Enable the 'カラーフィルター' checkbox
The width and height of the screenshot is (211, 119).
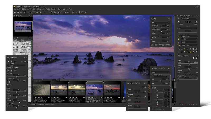(152, 75)
